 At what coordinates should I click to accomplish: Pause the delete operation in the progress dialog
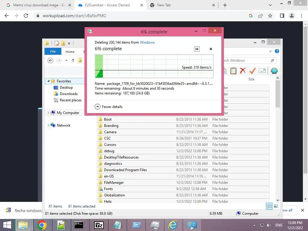point(197,49)
